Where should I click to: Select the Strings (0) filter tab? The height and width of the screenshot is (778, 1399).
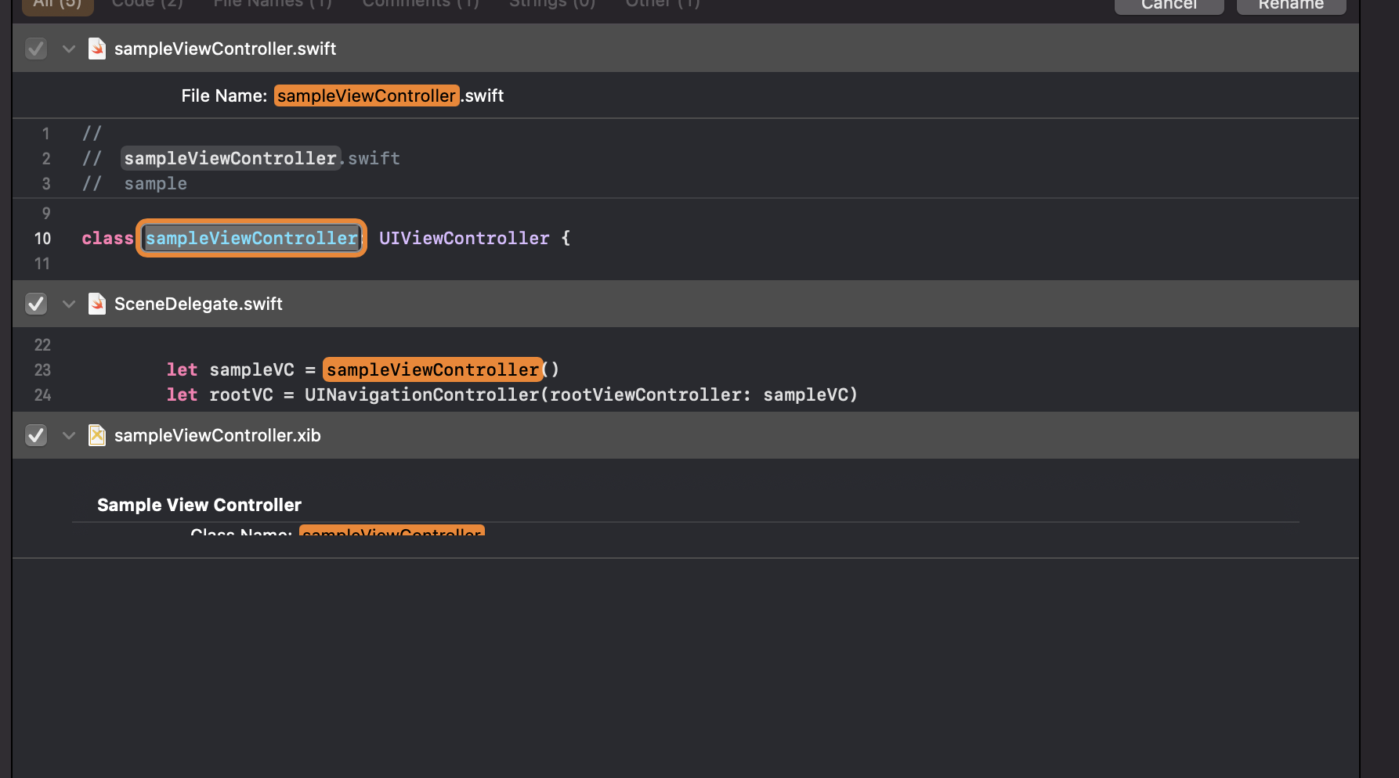pyautogui.click(x=551, y=4)
